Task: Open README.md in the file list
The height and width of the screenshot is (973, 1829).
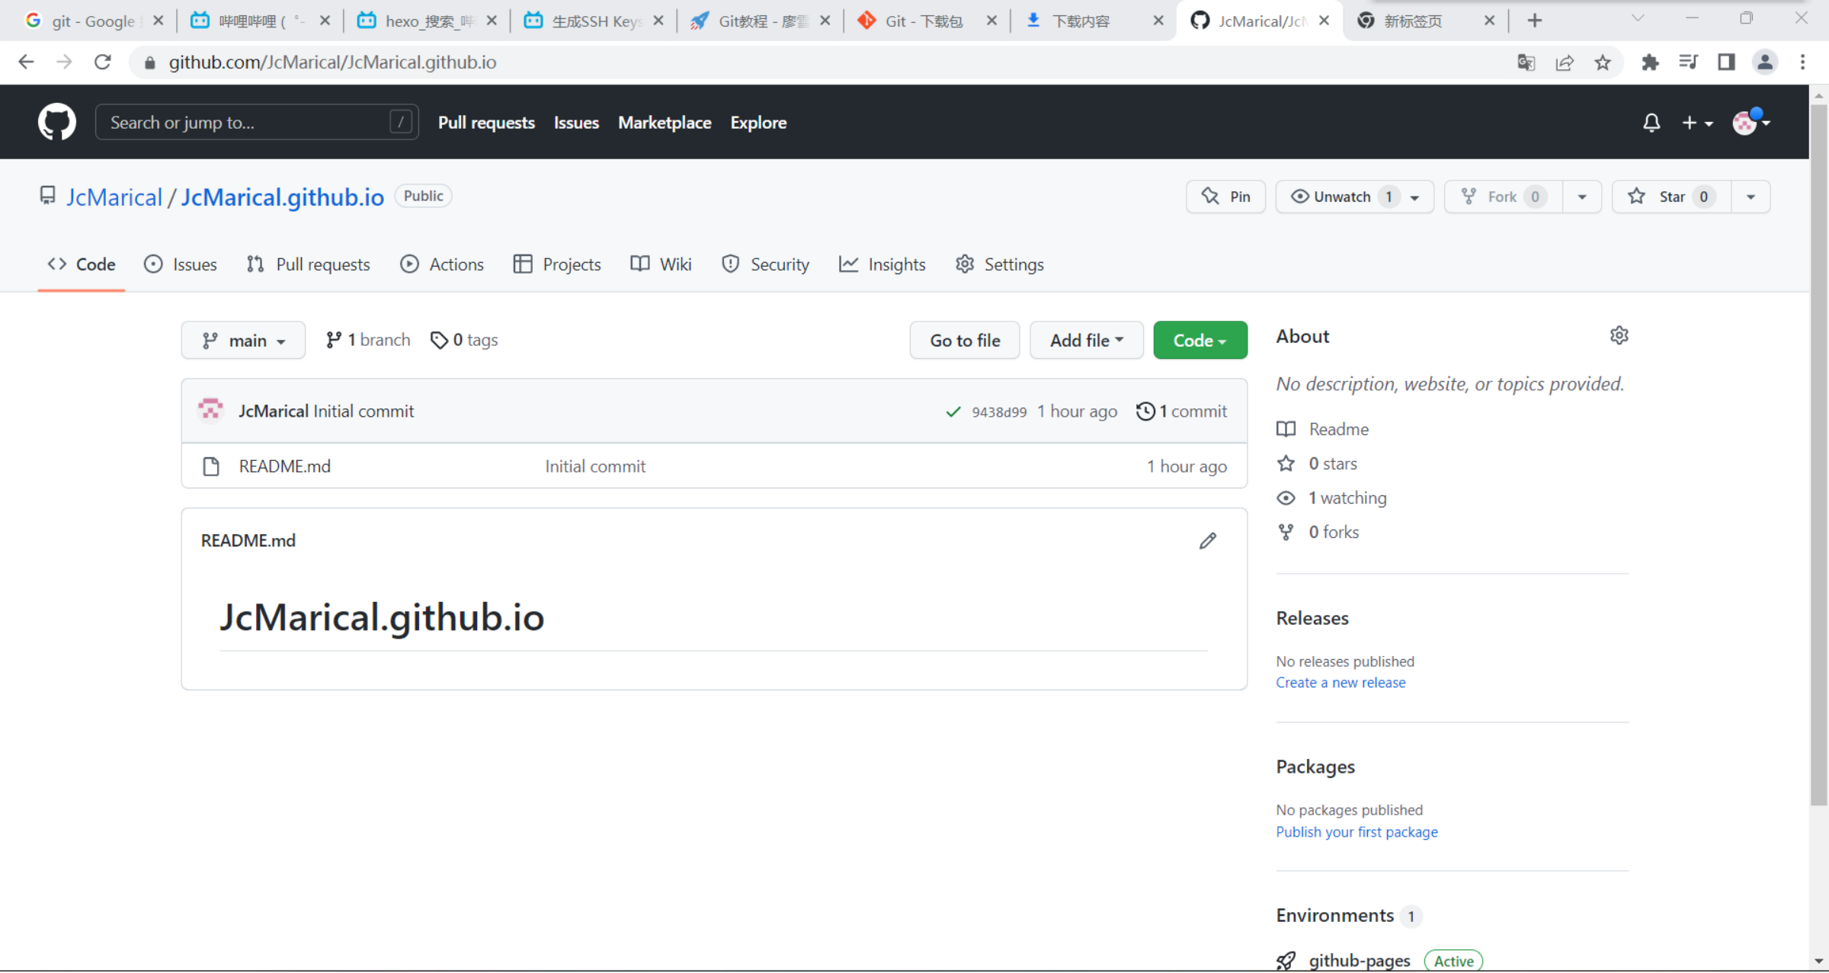Action: 285,466
